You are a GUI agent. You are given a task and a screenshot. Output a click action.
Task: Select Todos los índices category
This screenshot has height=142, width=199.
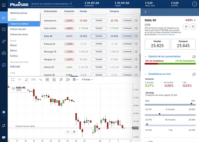[x=24, y=24]
